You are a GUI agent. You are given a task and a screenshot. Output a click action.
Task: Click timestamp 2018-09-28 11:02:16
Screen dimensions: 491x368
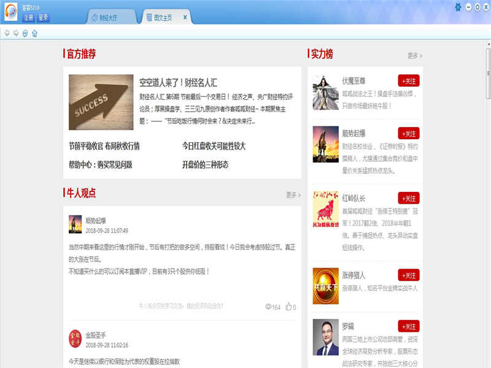[107, 345]
